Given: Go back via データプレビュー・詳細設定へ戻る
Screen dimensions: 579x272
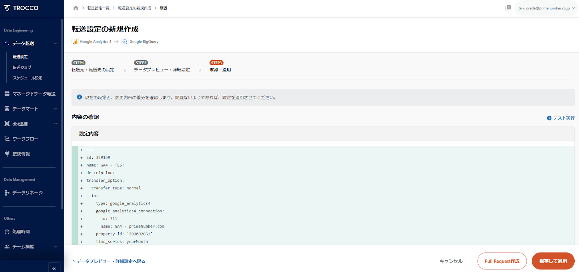Looking at the screenshot, I should tap(109, 261).
